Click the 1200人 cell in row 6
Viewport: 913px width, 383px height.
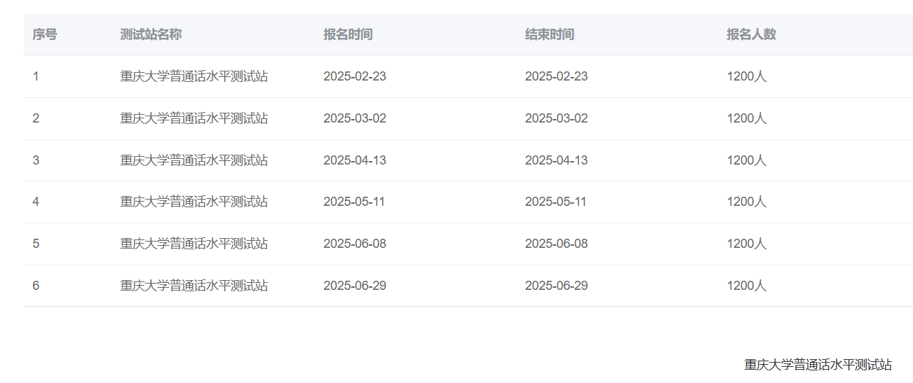[746, 286]
